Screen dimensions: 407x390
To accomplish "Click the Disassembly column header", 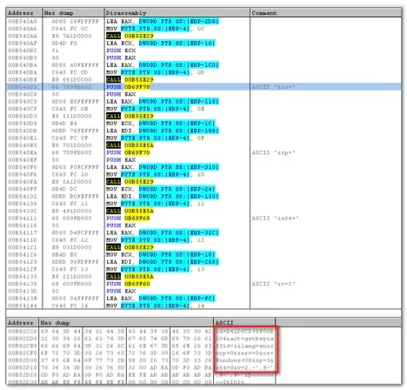I will (x=177, y=13).
